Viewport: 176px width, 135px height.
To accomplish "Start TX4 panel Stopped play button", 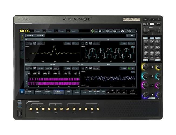I will point(123,68).
